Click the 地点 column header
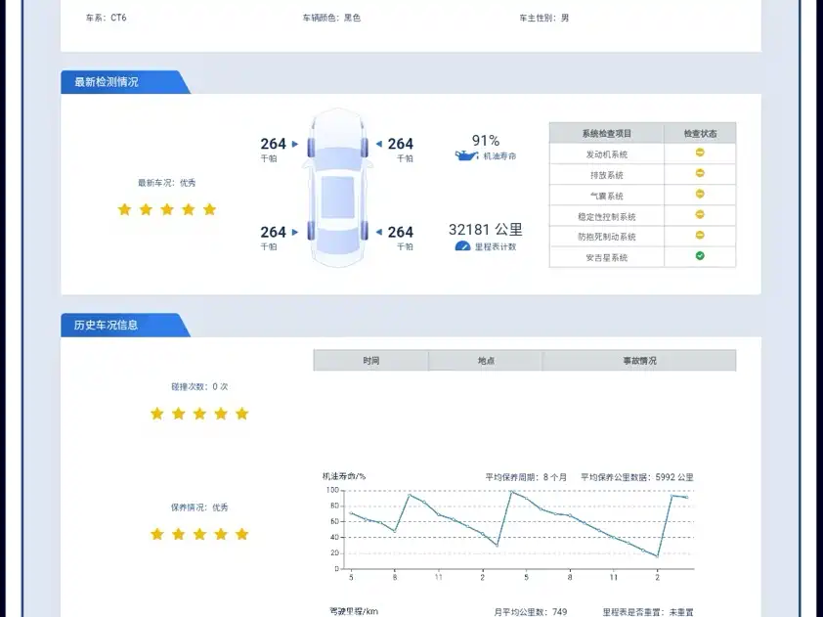This screenshot has height=617, width=823. [x=486, y=361]
